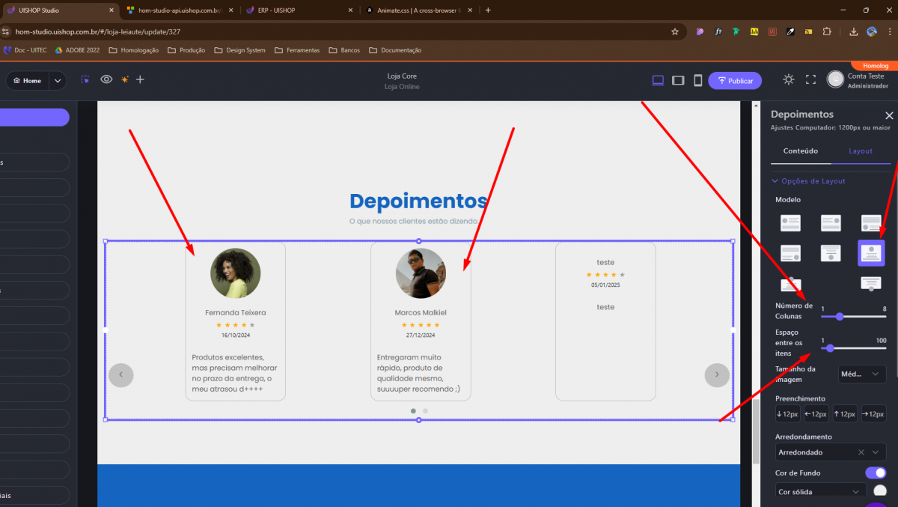Click the orange AI sparkle icon

[124, 79]
